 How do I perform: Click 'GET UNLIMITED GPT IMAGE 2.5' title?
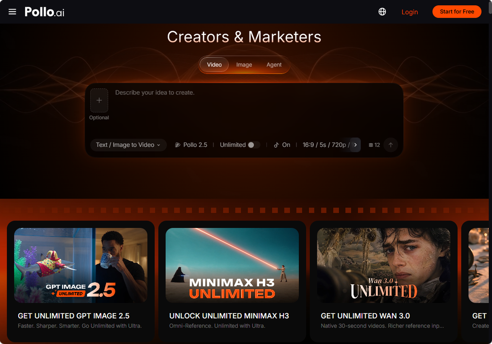pyautogui.click(x=74, y=316)
